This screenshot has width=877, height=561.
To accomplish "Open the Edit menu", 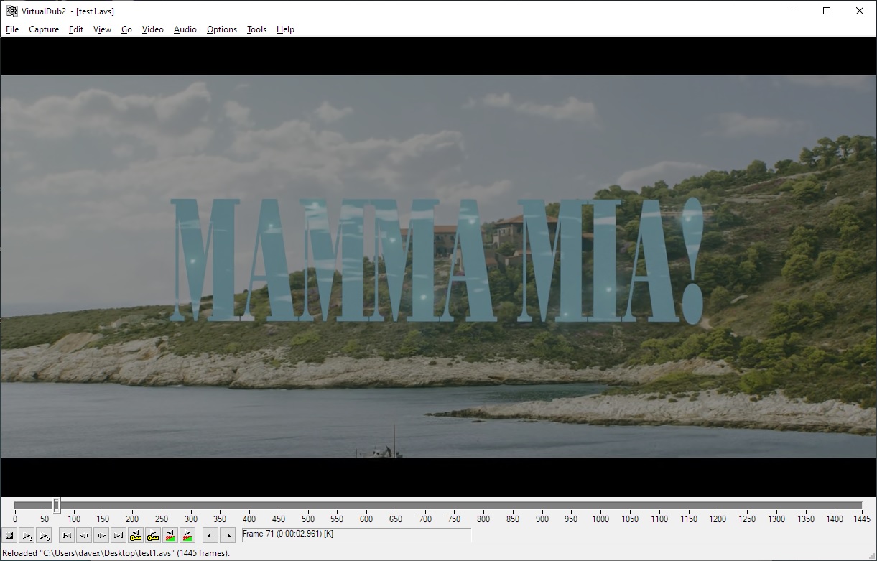I will click(x=76, y=29).
